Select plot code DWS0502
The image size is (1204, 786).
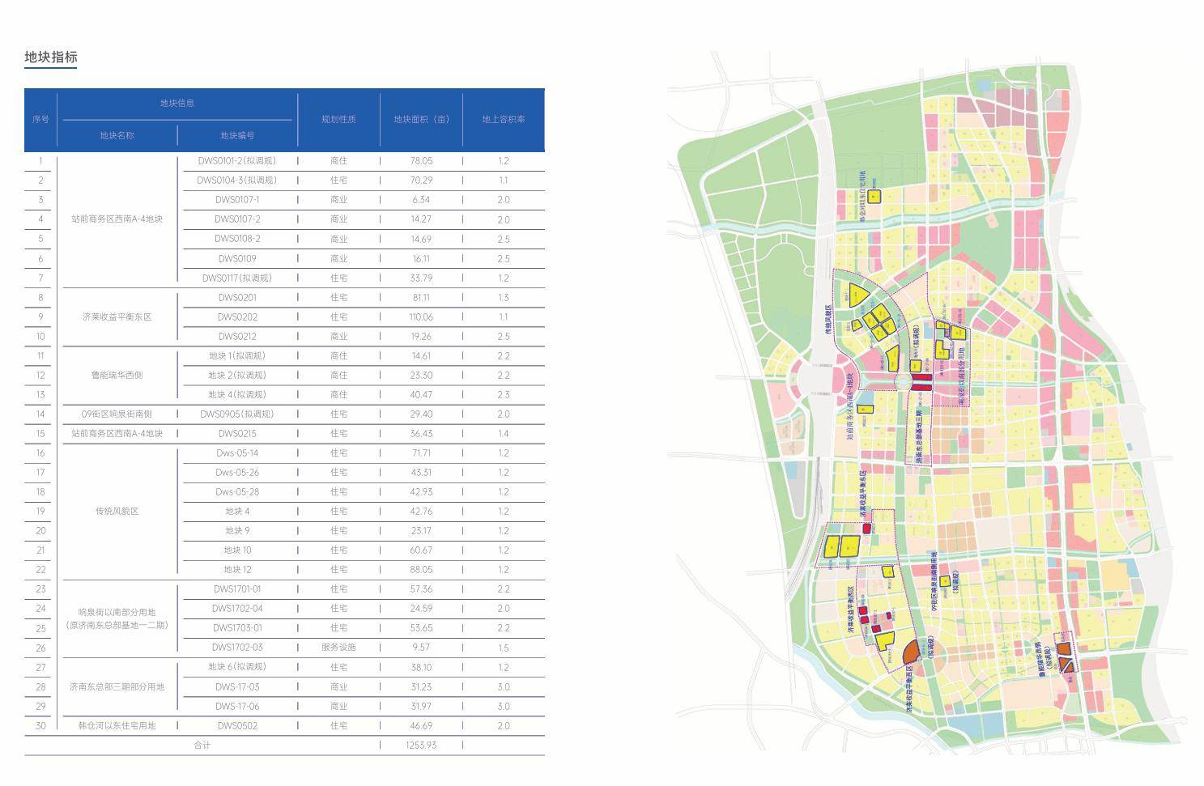237,725
